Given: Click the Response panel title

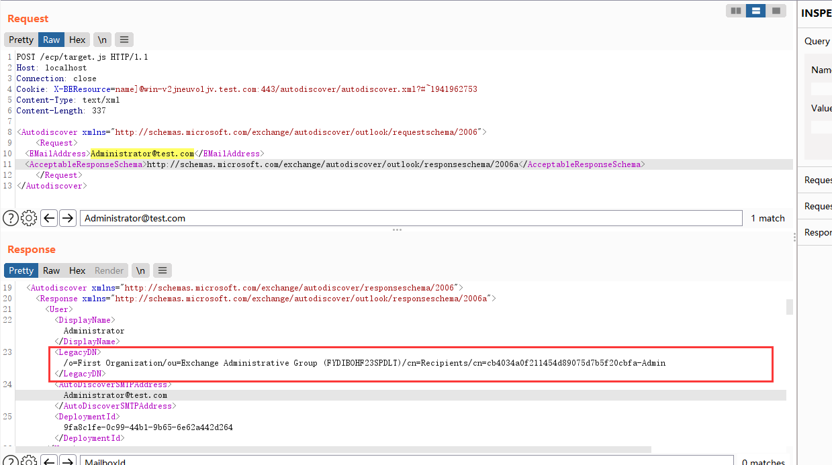Looking at the screenshot, I should point(32,250).
